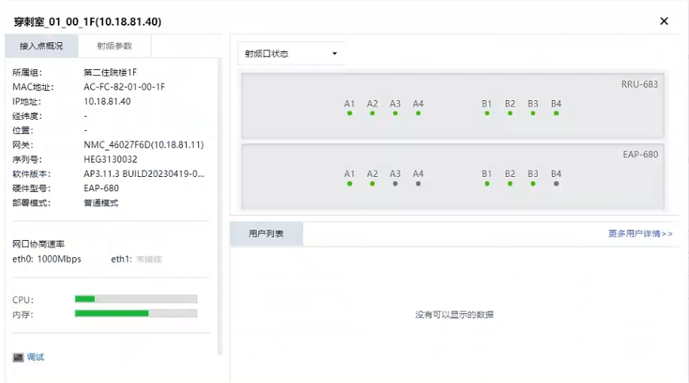The image size is (689, 383).
Task: Click EAP-680 port B4 gray status dot
Action: [x=556, y=184]
